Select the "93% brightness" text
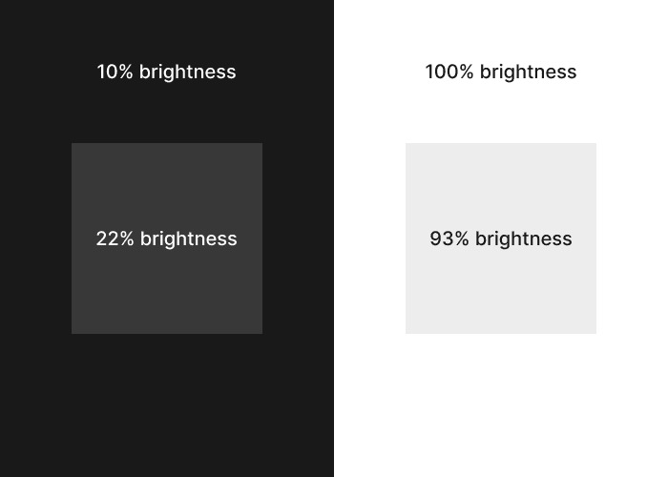Viewport: 668px width, 477px height. click(501, 238)
